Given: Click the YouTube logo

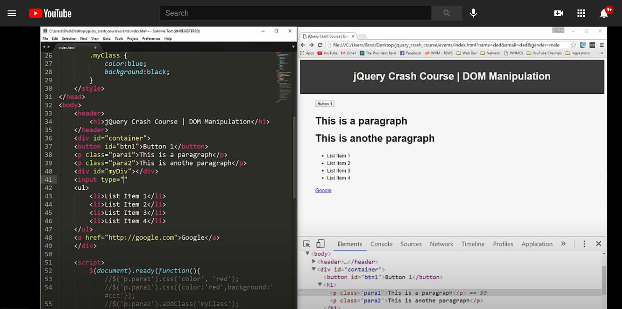Looking at the screenshot, I should (50, 13).
